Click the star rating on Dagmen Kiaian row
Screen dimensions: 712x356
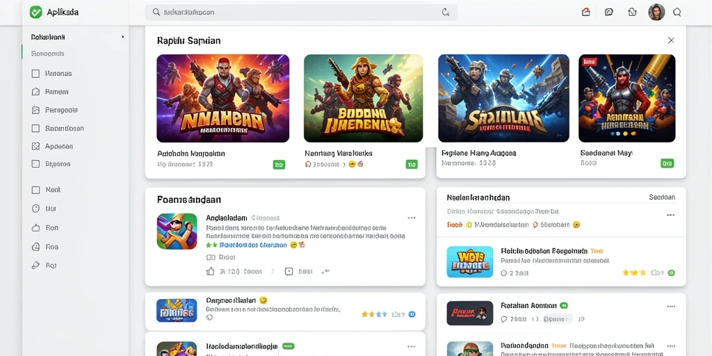point(374,314)
